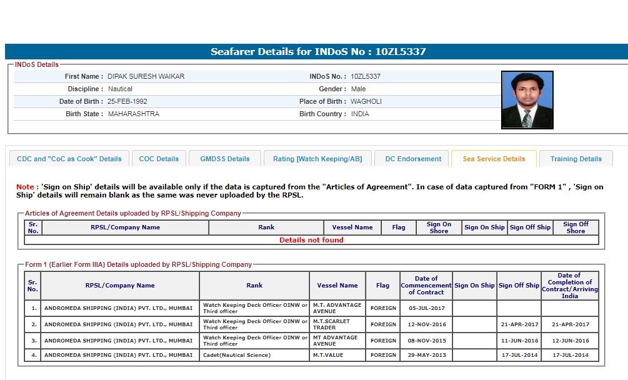Click the 05-JUL-2017 commencement date cell
The image size is (628, 380).
(426, 308)
